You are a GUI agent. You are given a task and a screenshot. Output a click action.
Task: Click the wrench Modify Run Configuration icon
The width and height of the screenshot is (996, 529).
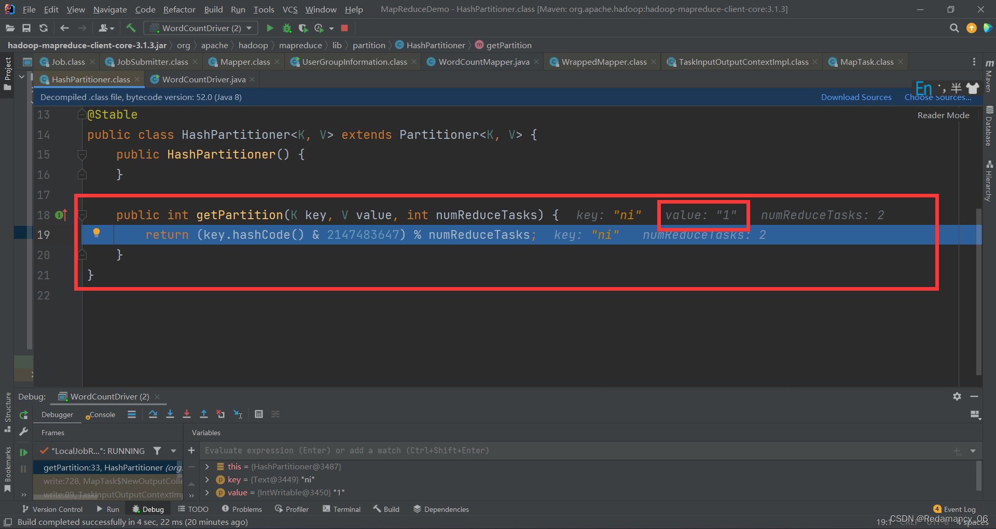click(x=23, y=432)
